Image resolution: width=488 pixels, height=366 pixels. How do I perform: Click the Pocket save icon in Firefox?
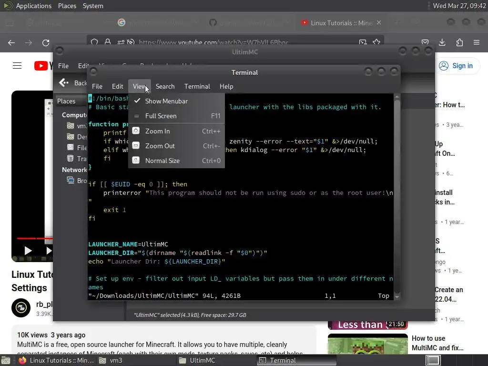click(425, 42)
